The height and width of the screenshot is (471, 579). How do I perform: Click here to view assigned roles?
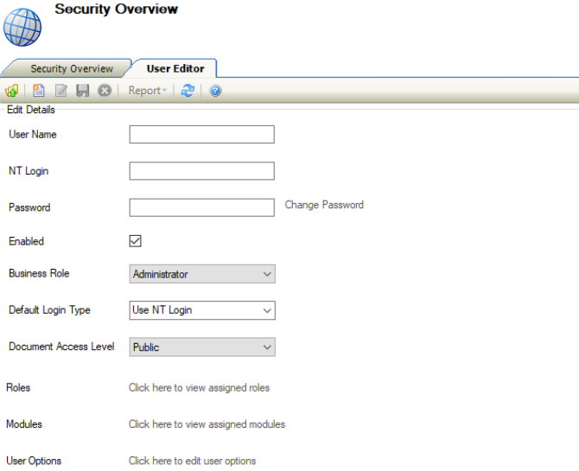pos(199,388)
